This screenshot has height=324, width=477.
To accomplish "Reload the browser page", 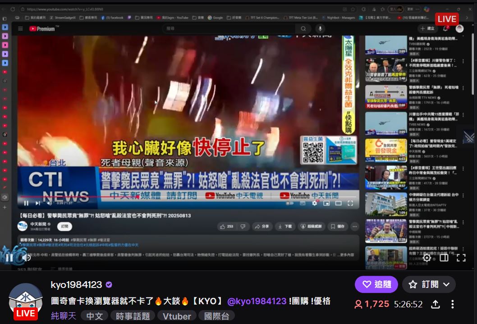I will point(13,9).
